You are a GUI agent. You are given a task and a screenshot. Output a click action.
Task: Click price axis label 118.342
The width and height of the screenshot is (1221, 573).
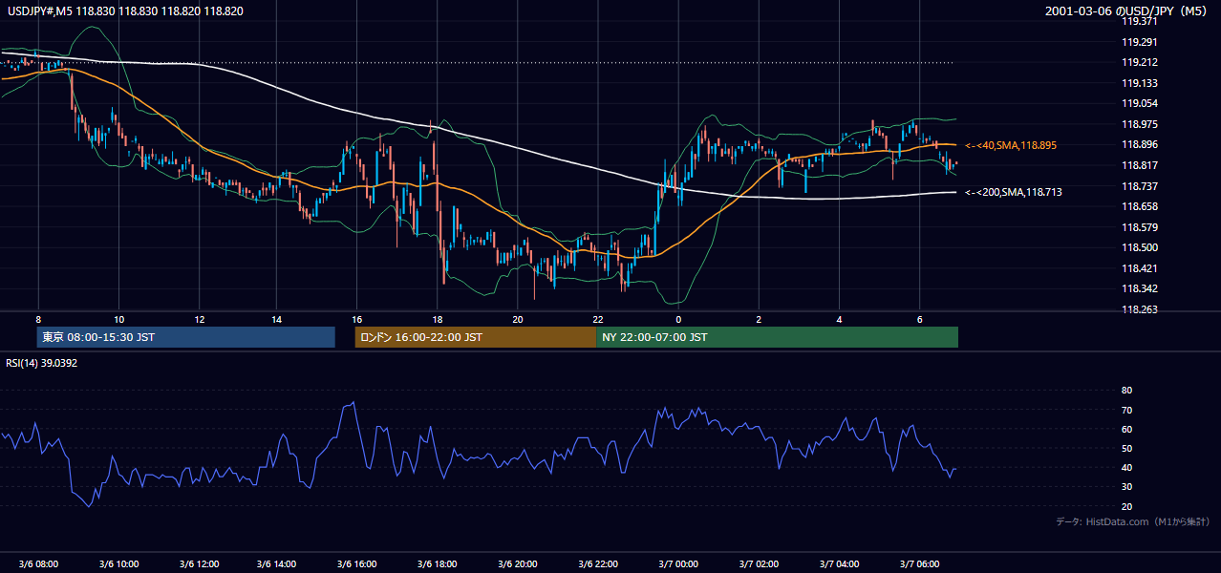point(1140,288)
